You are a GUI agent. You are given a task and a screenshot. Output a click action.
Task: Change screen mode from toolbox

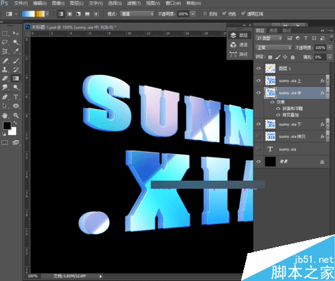click(x=15, y=143)
